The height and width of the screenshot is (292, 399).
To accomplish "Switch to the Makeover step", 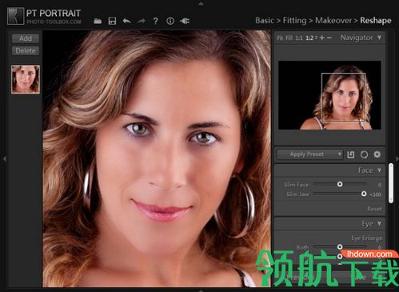I will tap(333, 20).
